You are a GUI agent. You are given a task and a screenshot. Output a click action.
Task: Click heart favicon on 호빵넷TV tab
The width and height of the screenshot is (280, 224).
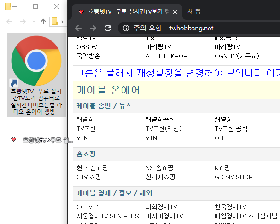click(x=81, y=12)
